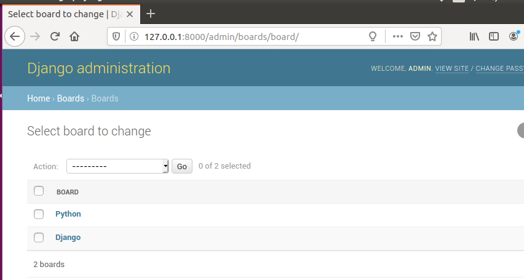Go to Home breadcrumb

(38, 98)
